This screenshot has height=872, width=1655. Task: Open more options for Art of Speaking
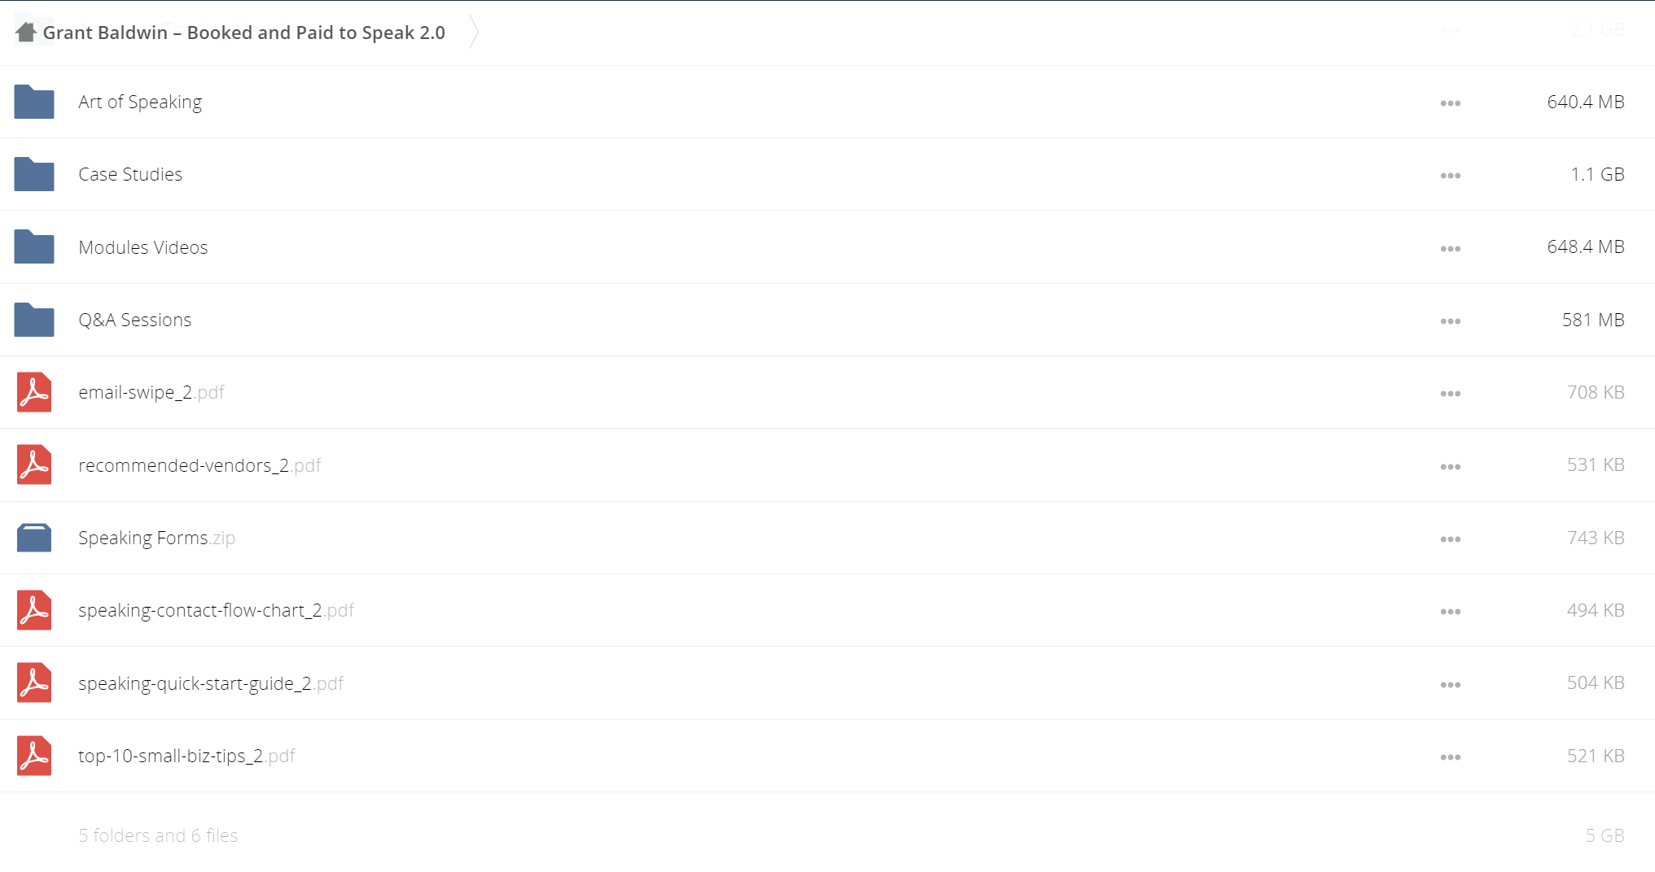click(x=1450, y=103)
